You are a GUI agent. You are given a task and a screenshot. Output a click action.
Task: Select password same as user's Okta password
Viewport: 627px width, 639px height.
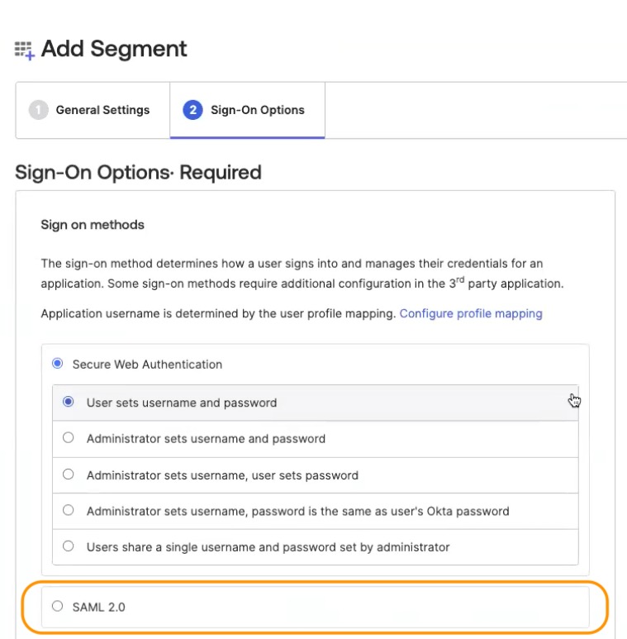pos(69,511)
